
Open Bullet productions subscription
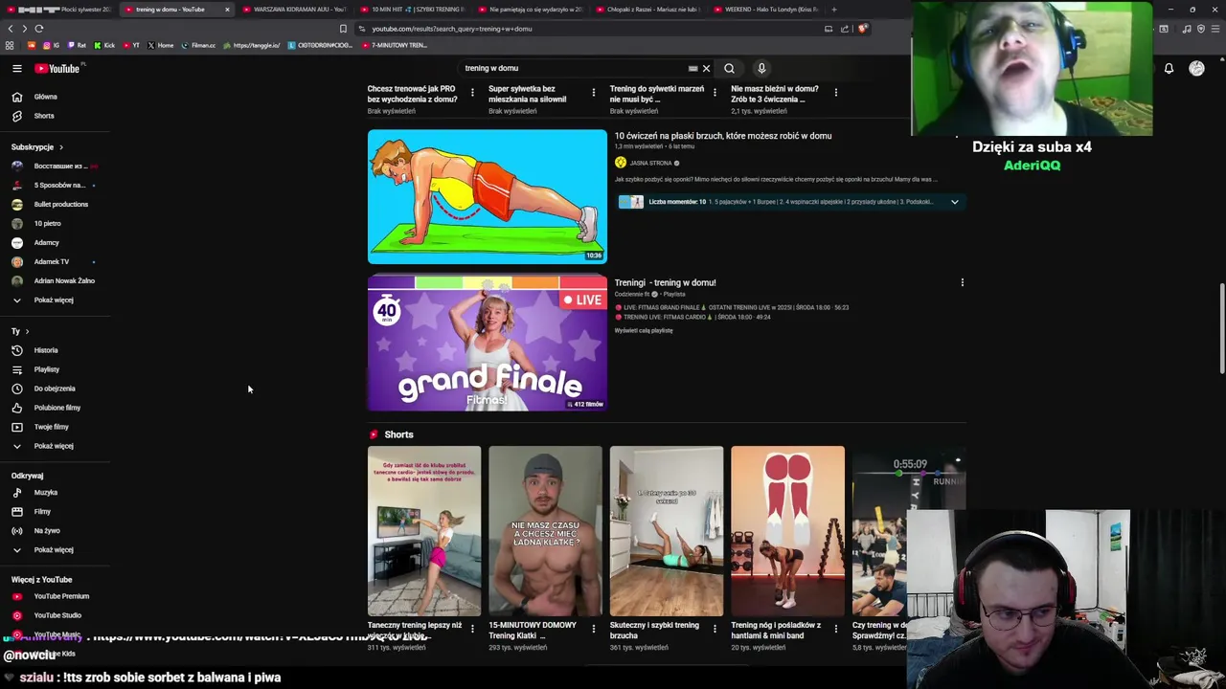[60, 205]
